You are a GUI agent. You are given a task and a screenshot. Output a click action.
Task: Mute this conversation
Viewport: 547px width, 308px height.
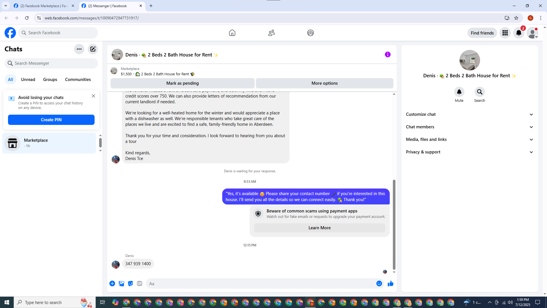pos(459,92)
